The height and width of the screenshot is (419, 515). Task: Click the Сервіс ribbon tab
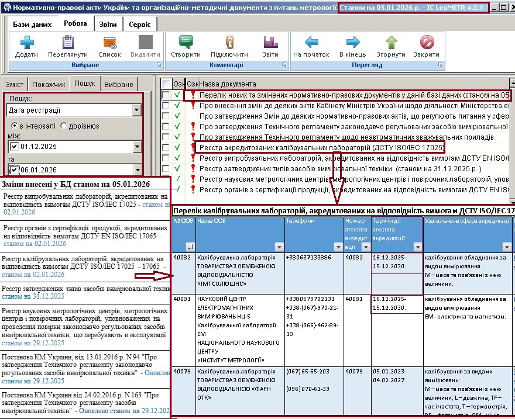click(139, 25)
